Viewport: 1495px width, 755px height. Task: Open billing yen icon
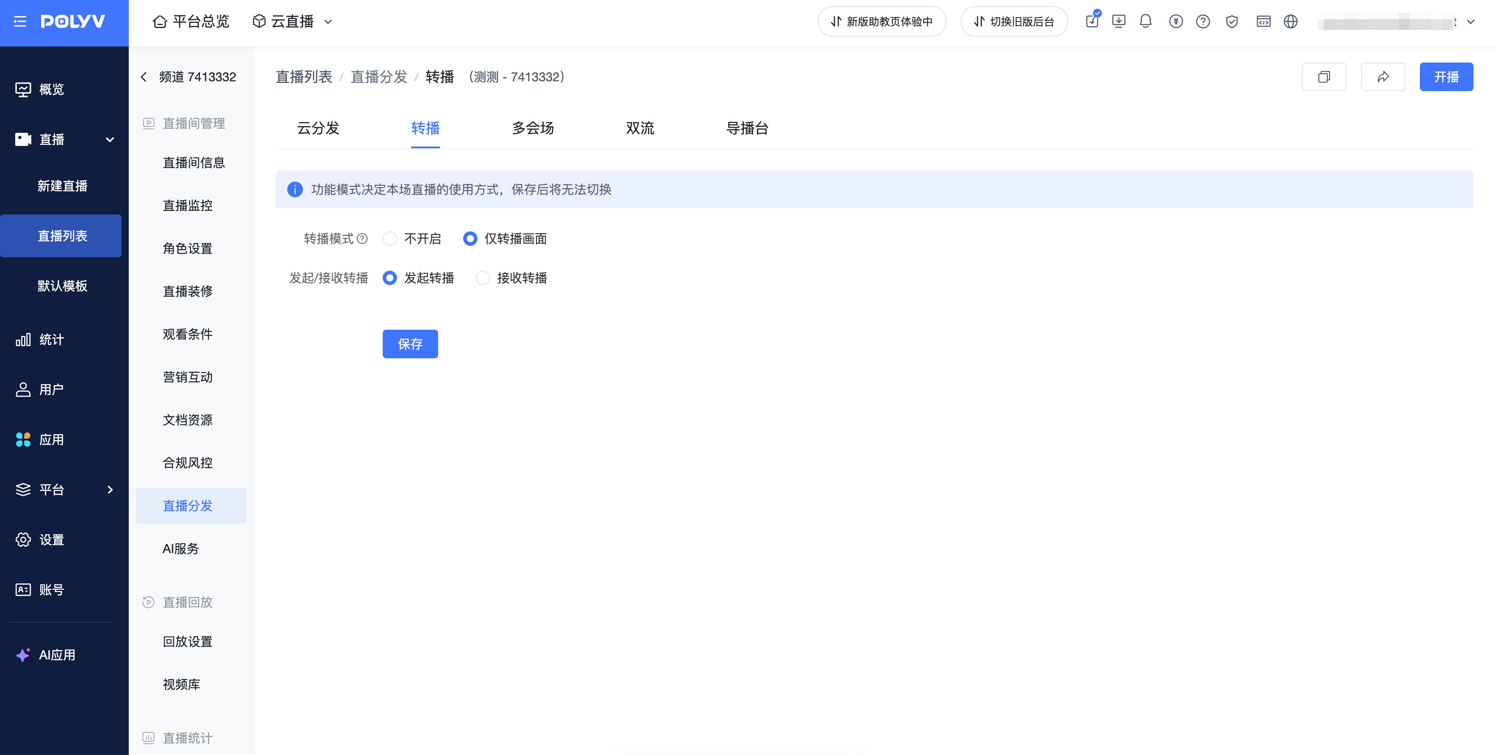pyautogui.click(x=1176, y=21)
